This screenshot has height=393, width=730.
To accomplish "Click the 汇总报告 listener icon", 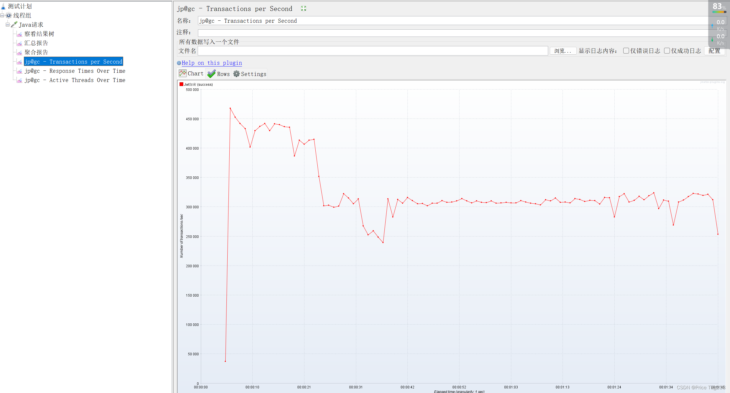I will (x=20, y=43).
